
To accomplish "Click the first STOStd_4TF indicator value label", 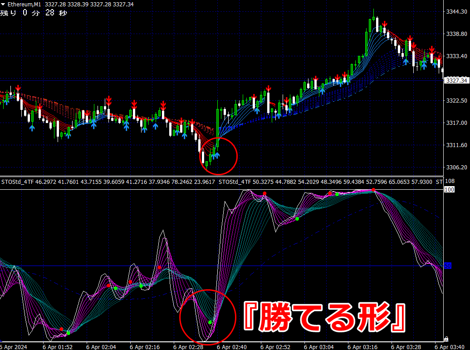I will 108,182.
